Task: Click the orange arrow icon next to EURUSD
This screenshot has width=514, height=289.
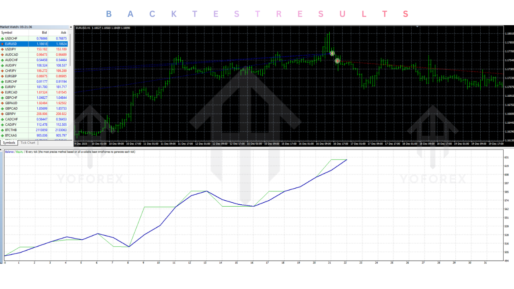Action: point(3,44)
